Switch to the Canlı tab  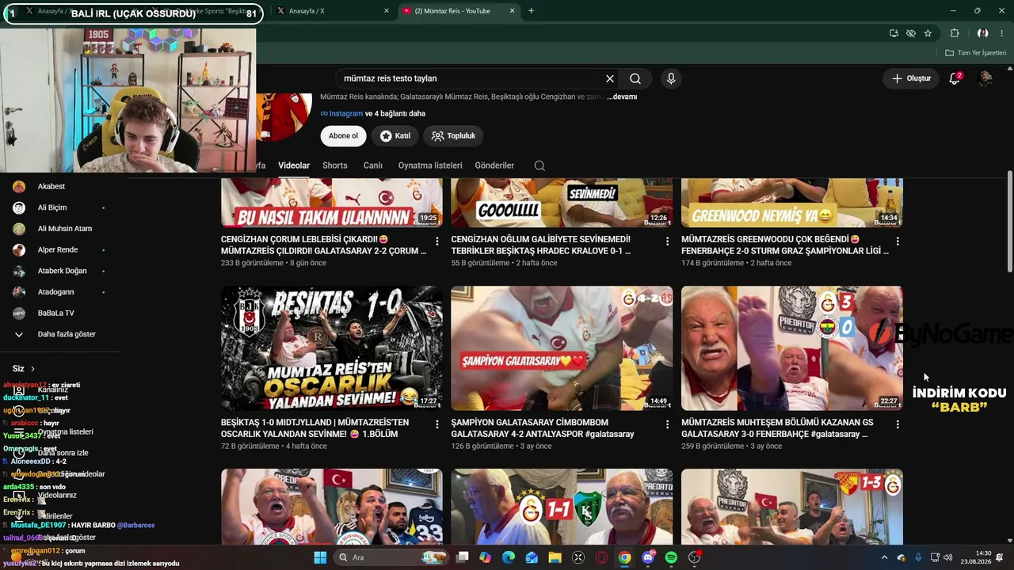point(373,165)
